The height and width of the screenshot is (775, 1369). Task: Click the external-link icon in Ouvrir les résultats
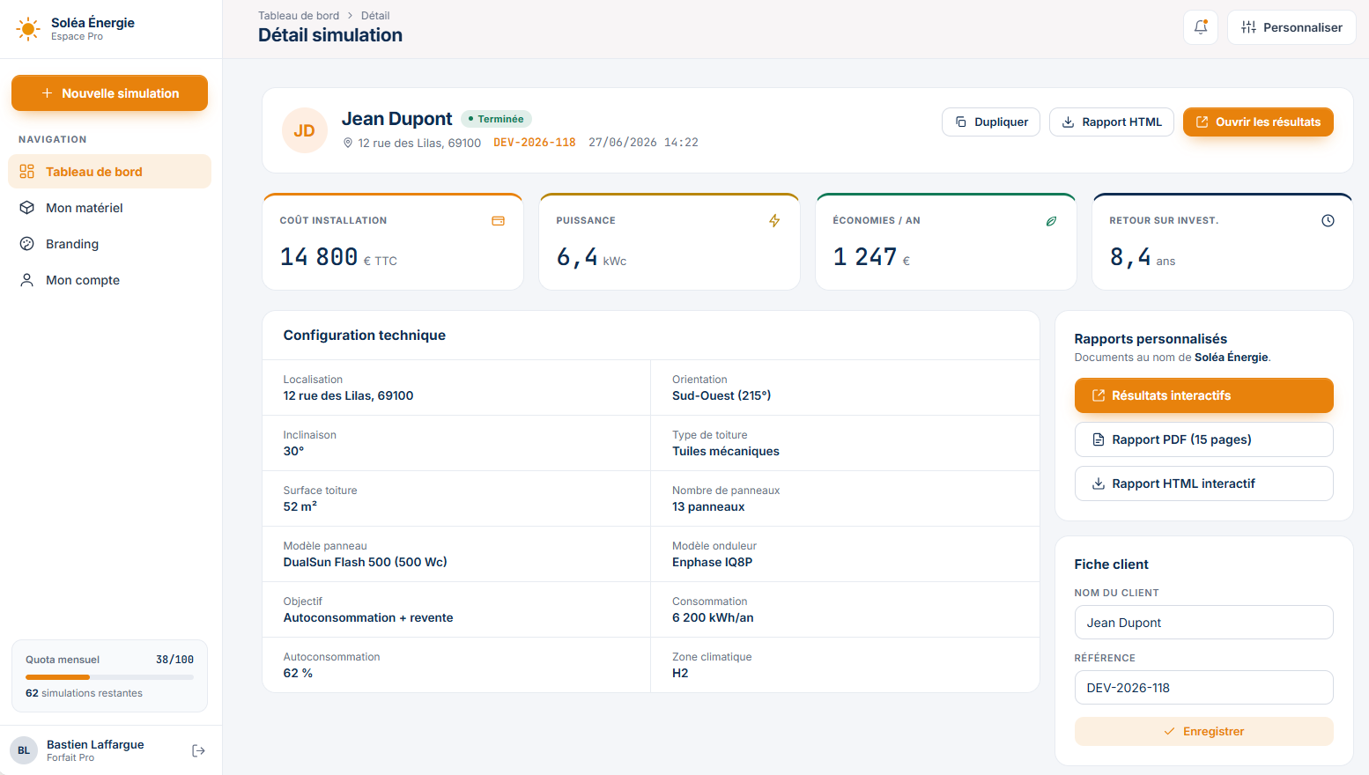pos(1202,122)
